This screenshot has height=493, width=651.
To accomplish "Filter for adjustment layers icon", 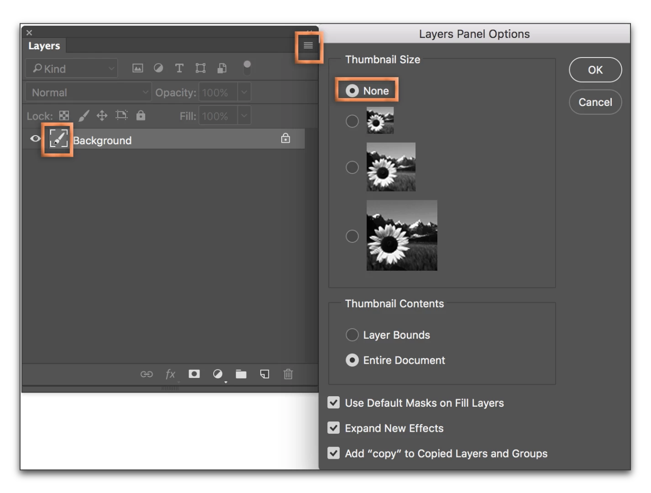I will click(x=158, y=68).
